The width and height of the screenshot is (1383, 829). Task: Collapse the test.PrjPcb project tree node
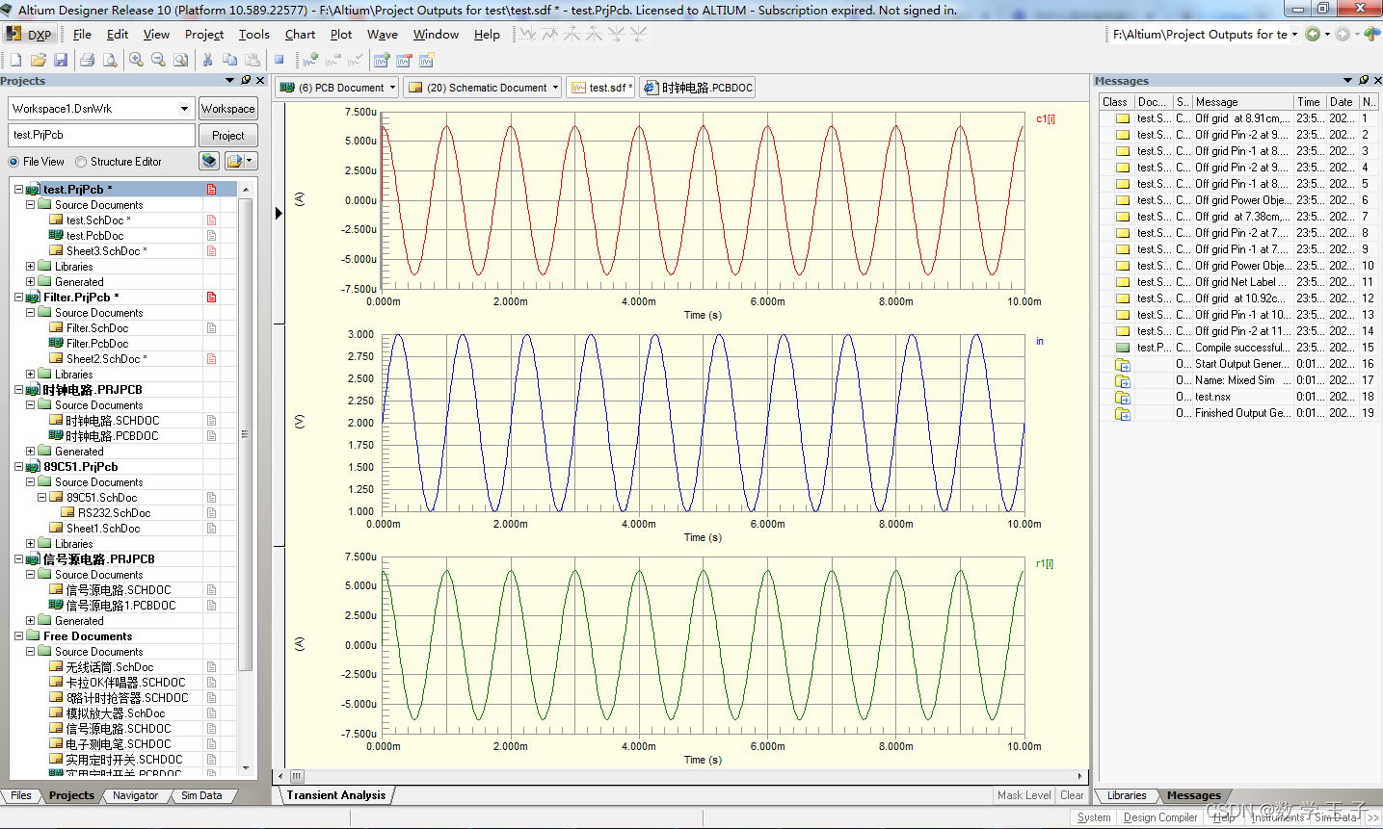click(x=18, y=190)
